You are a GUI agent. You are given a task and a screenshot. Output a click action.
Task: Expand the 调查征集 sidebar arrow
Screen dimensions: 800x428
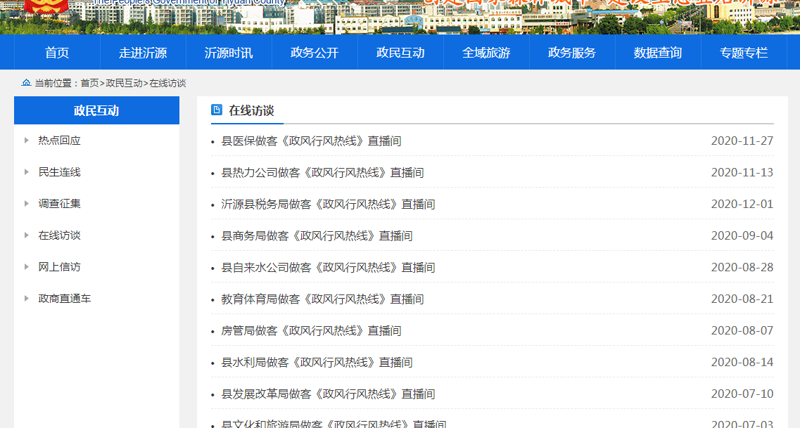pyautogui.click(x=27, y=204)
